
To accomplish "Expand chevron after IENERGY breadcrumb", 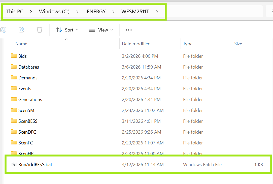I will pyautogui.click(x=114, y=12).
